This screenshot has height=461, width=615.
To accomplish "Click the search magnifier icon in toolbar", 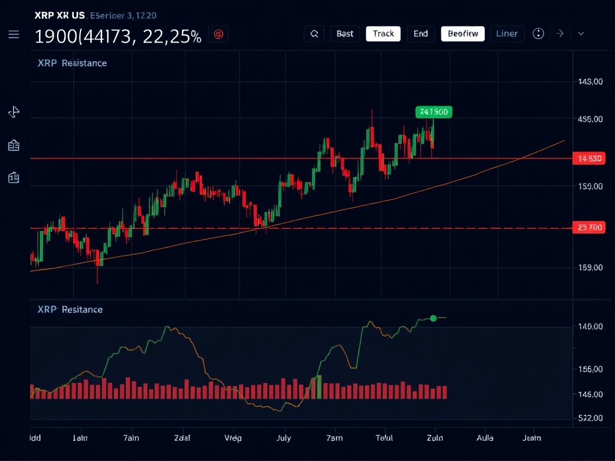I will point(314,34).
